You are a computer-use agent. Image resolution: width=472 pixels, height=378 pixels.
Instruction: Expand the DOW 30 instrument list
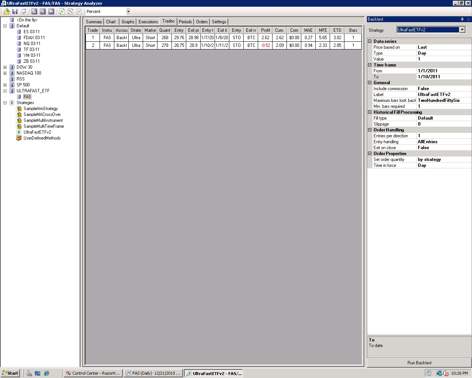click(x=5, y=67)
